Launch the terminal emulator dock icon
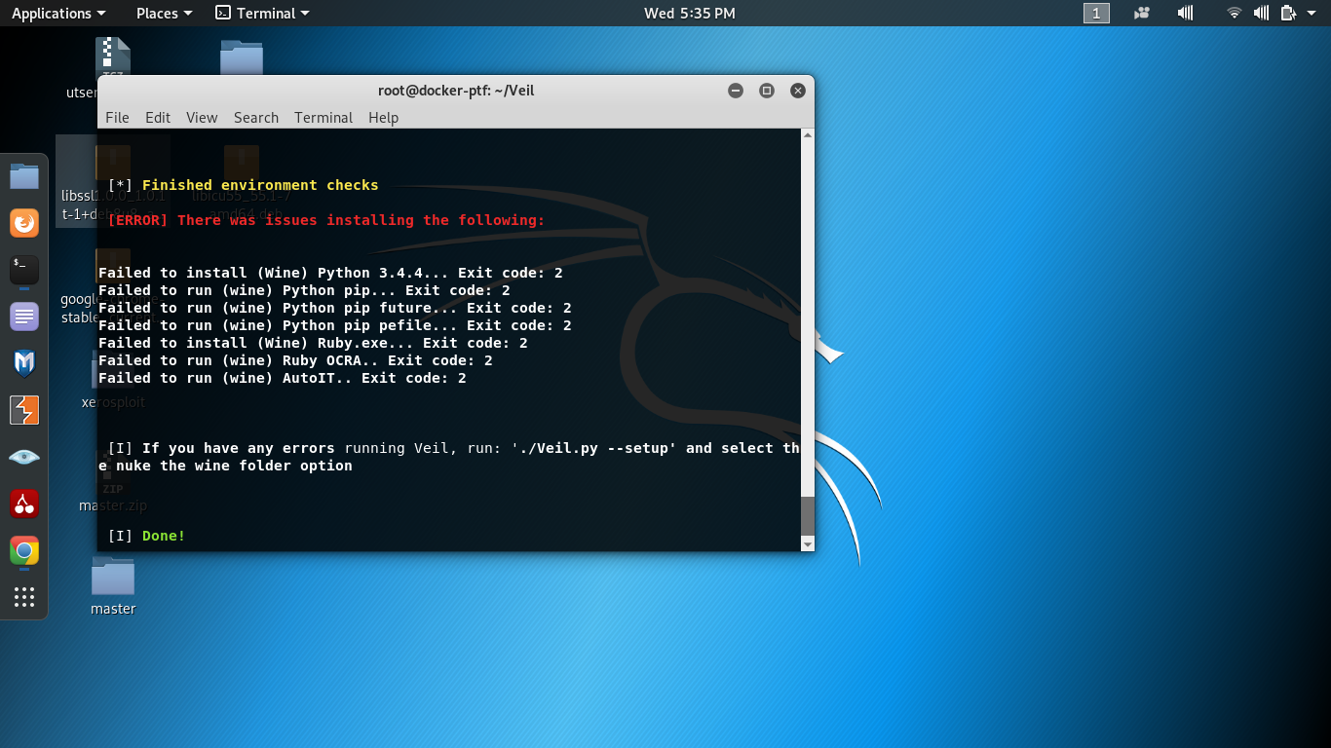Screen dimensions: 1331x748 click(24, 270)
